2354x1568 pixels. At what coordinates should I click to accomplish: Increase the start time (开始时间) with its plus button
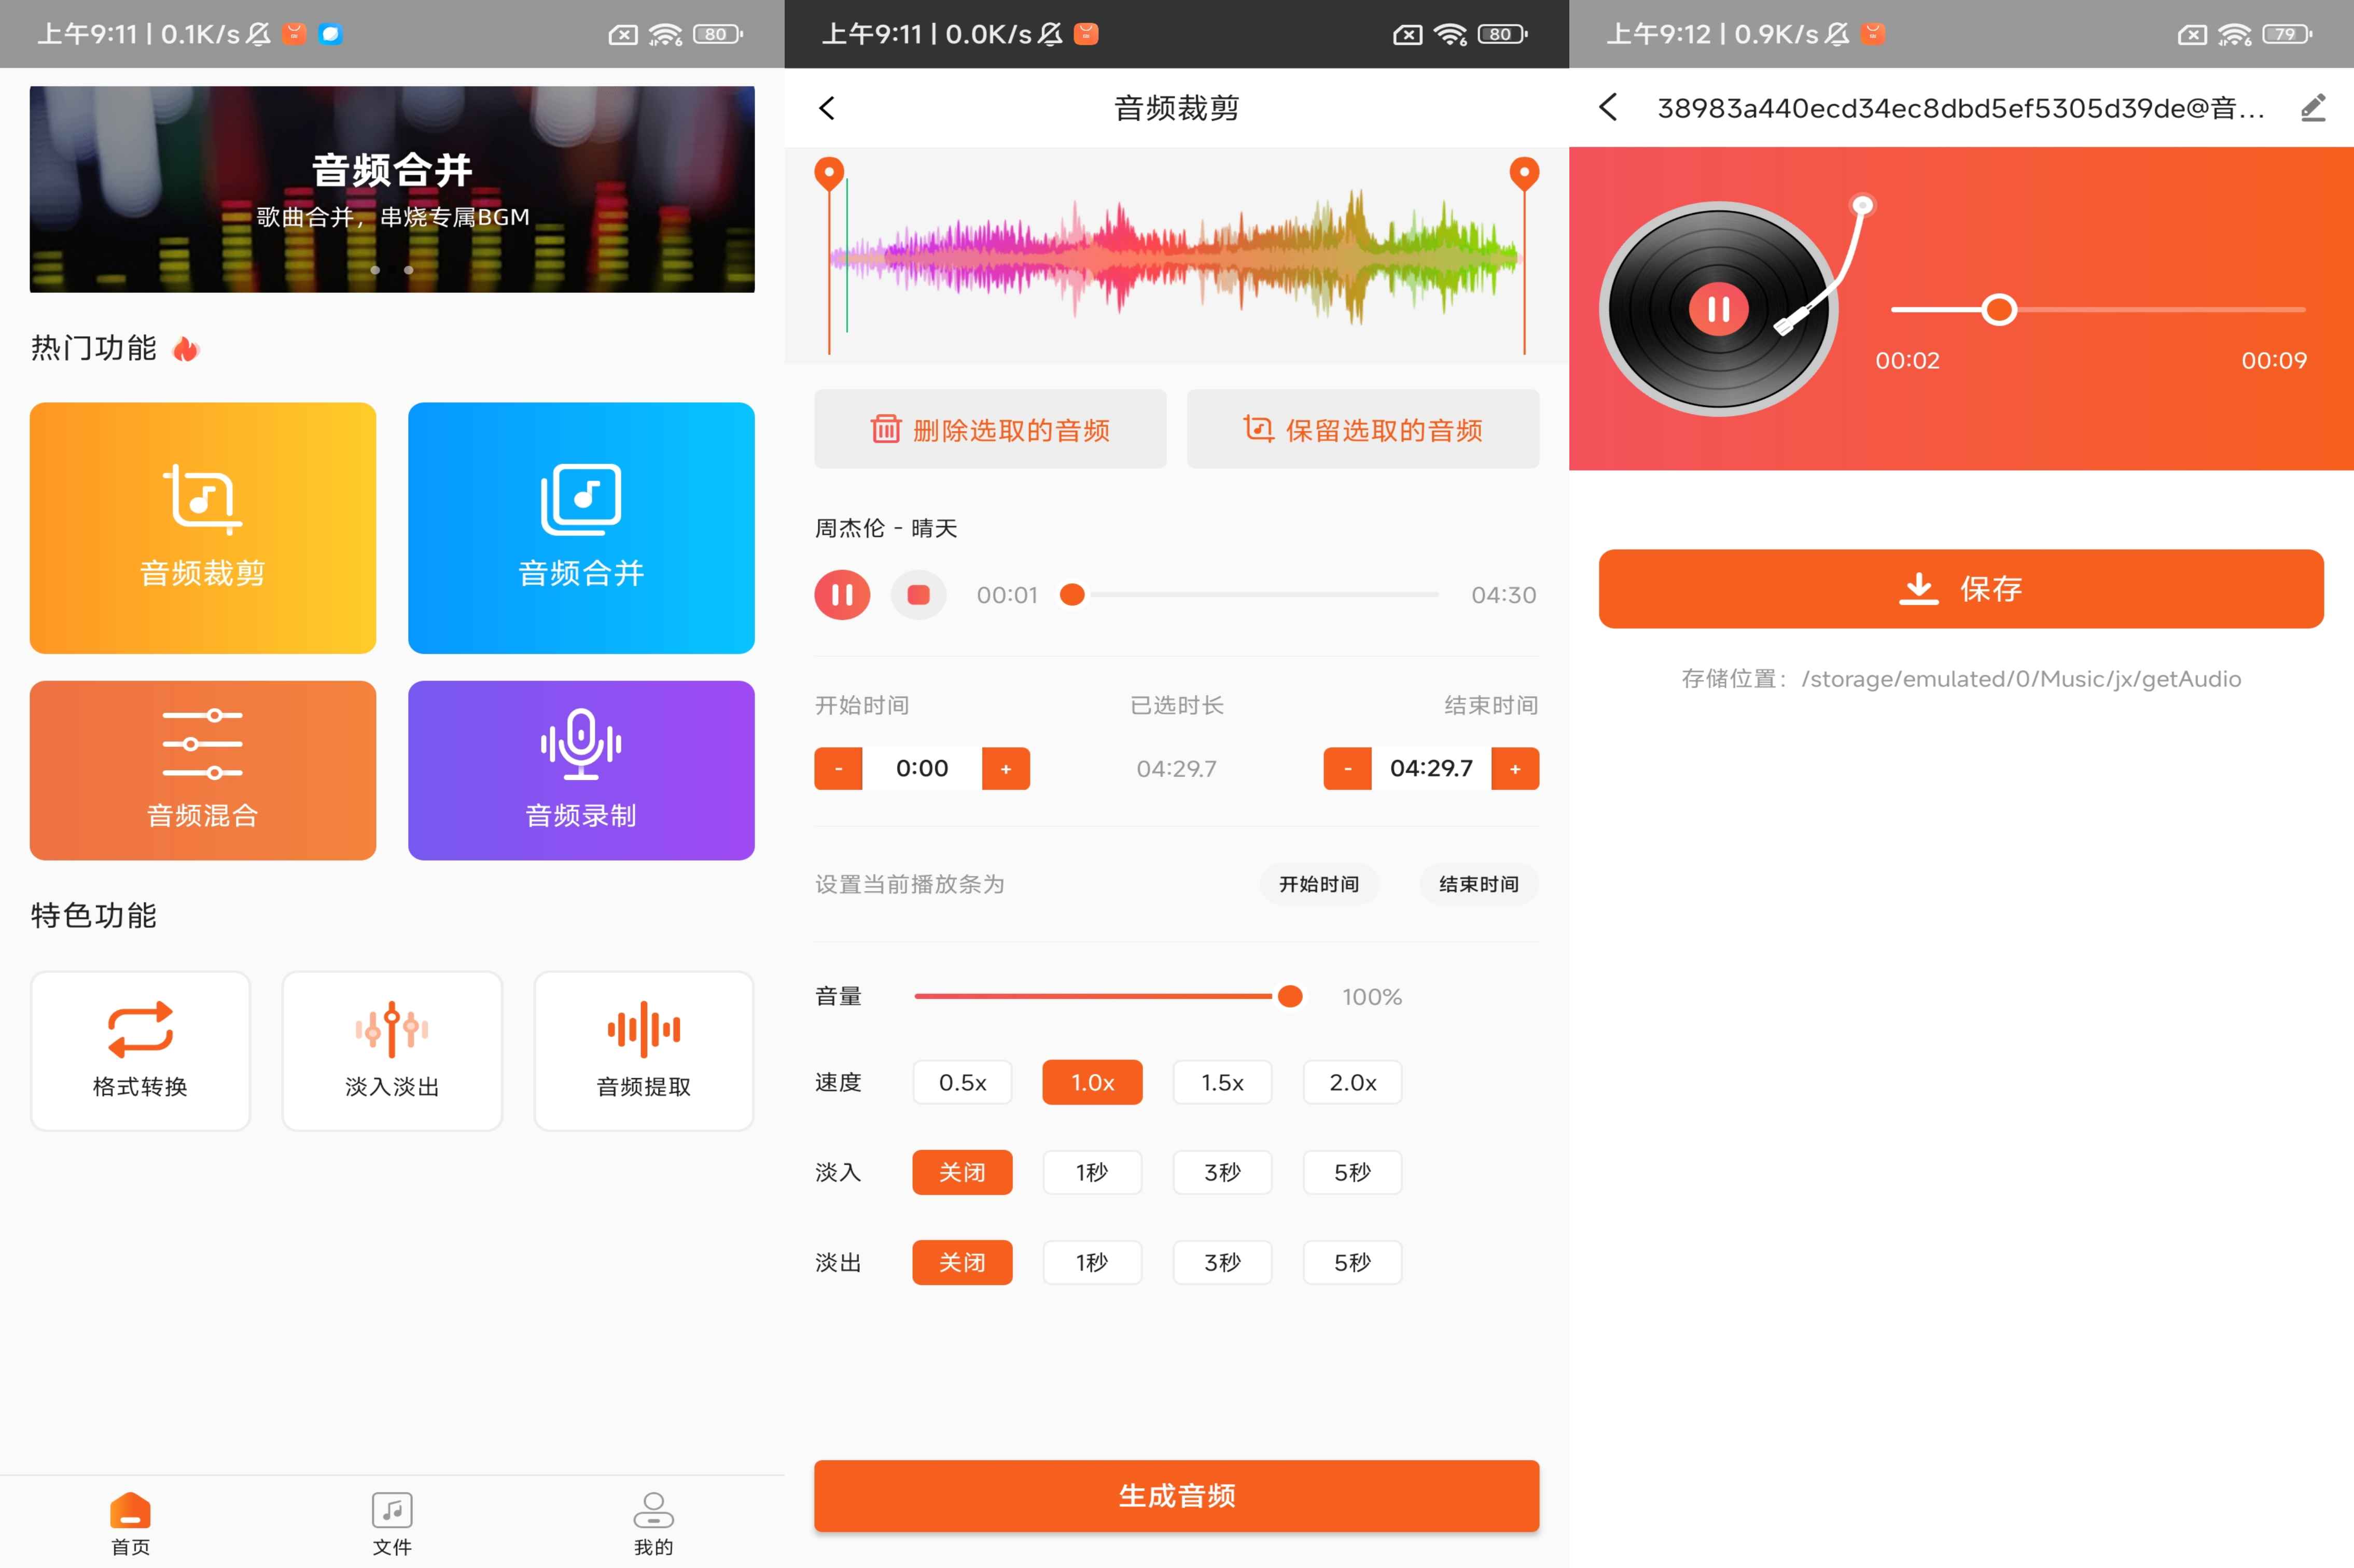[x=1006, y=769]
